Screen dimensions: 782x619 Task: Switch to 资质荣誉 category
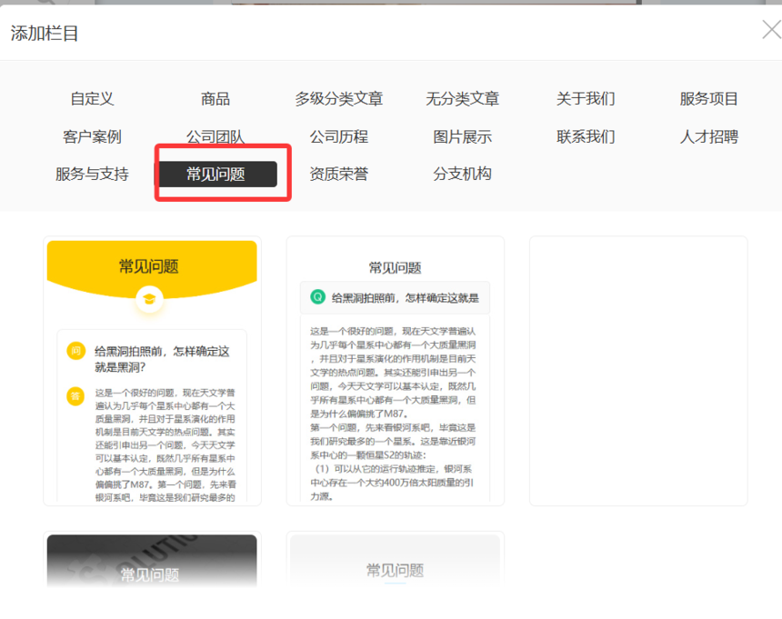coord(338,174)
